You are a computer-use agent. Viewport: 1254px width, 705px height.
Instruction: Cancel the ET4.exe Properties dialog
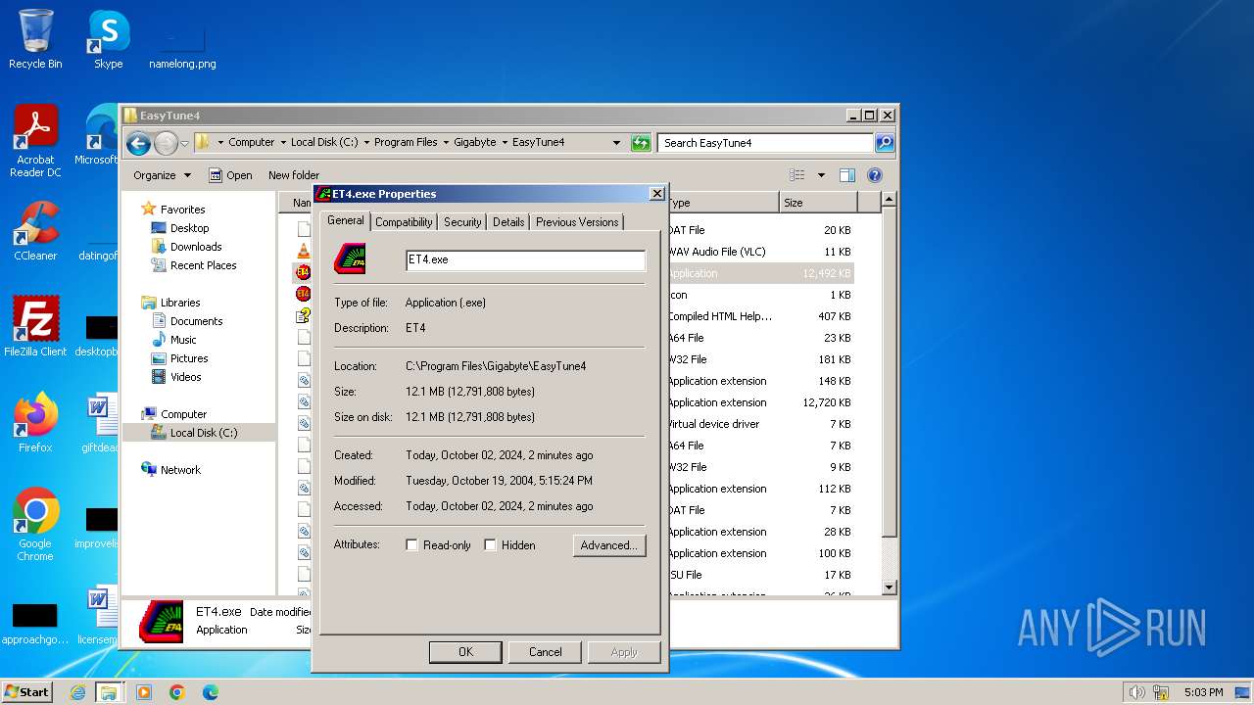pos(546,652)
